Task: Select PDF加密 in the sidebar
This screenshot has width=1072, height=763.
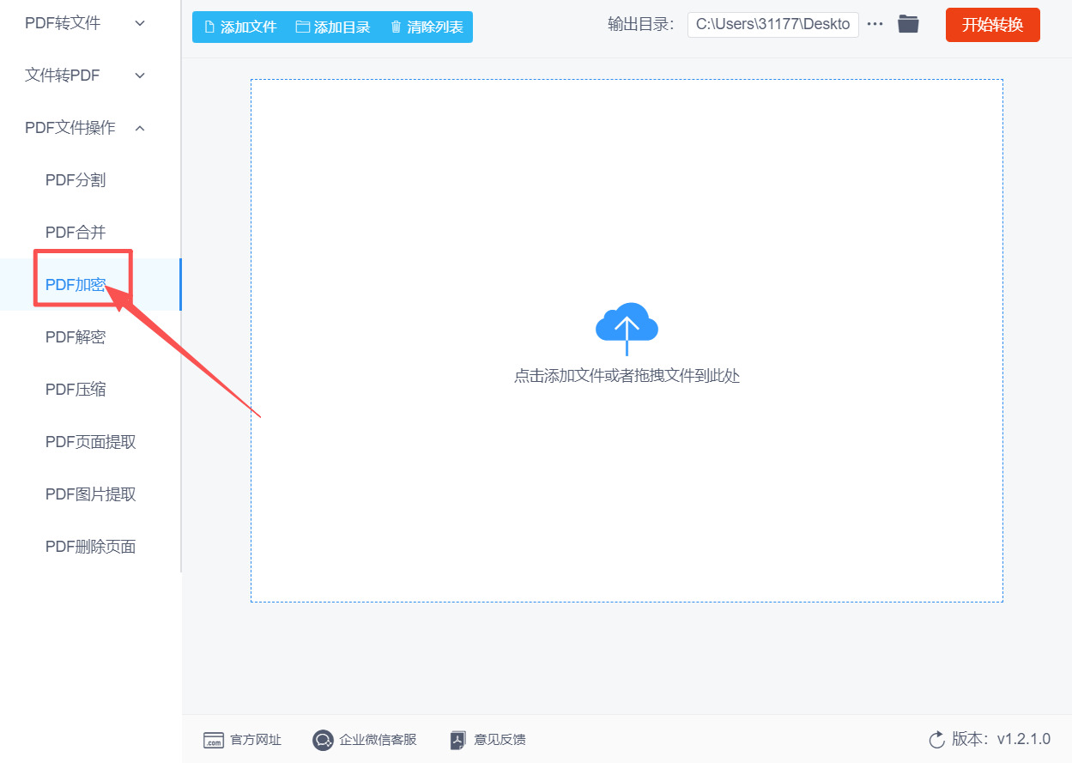Action: (90, 285)
